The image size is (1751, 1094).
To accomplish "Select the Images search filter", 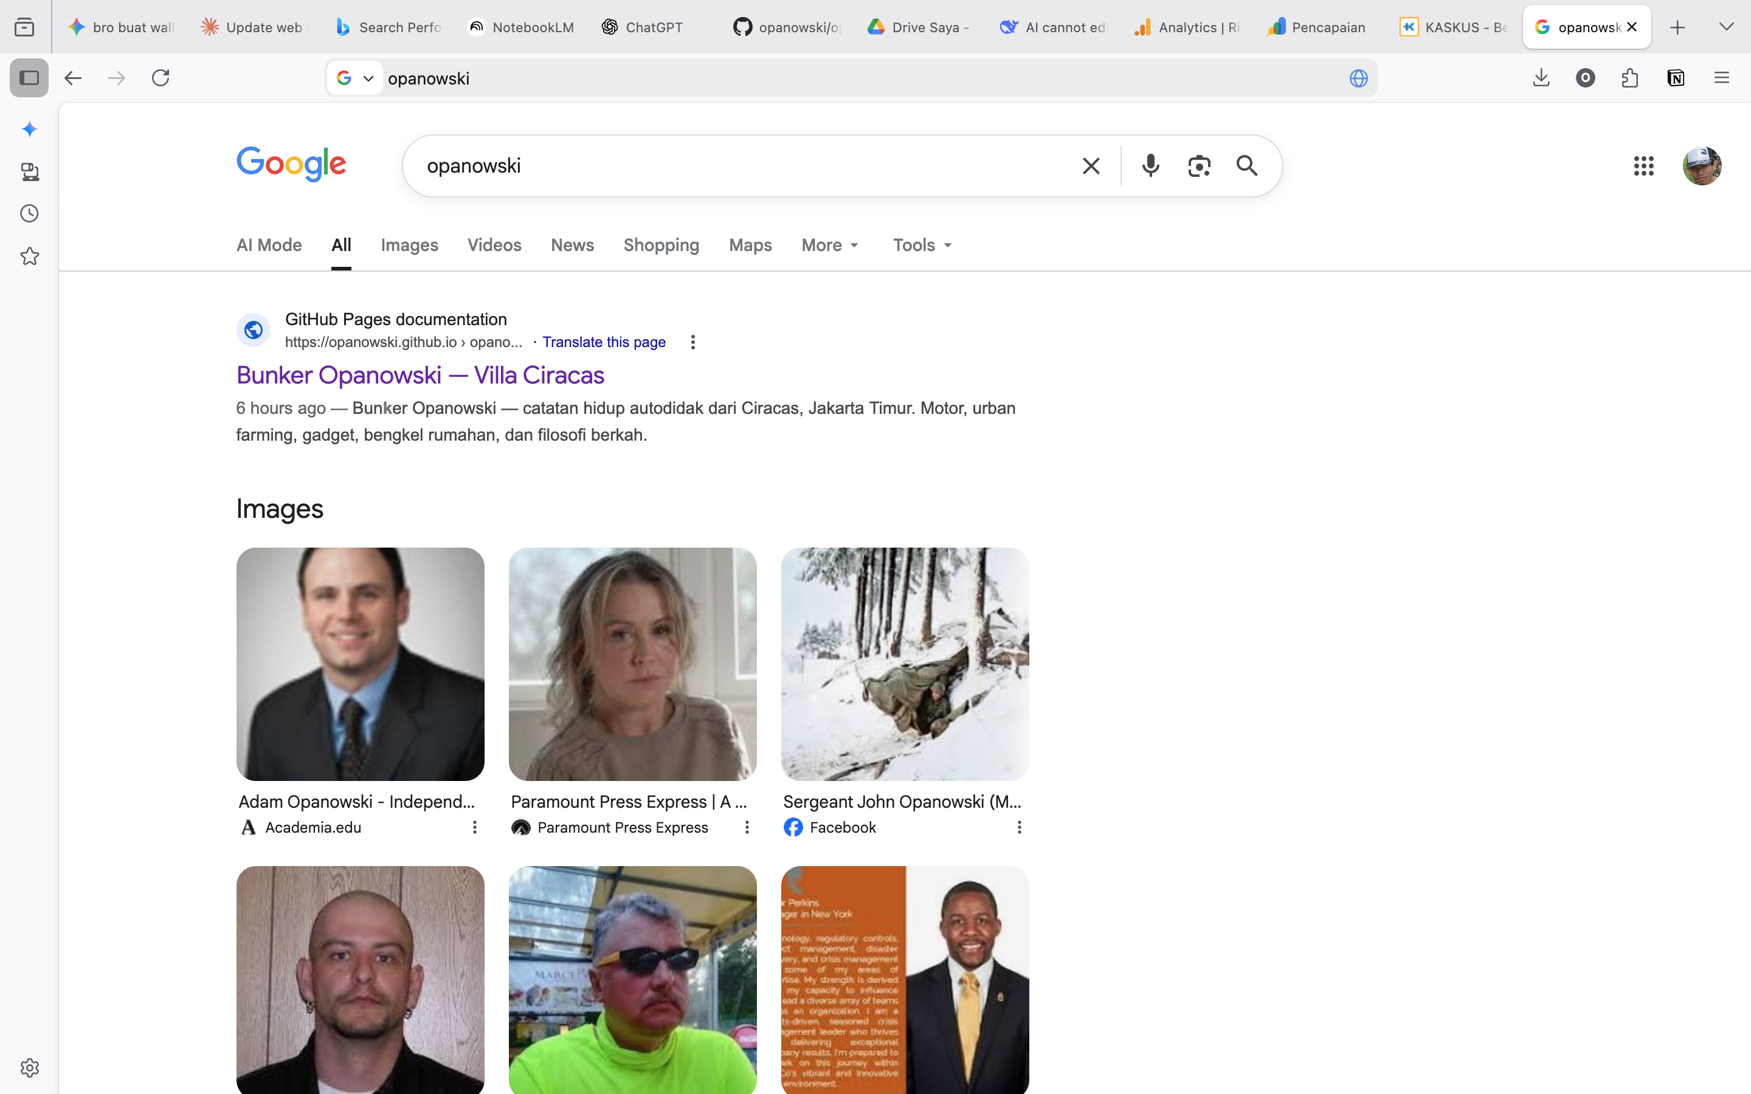I will coord(409,246).
